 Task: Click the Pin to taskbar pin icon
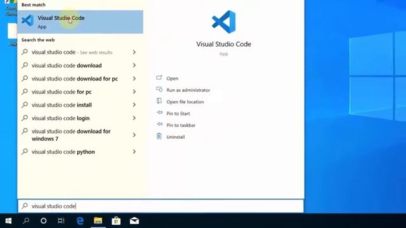tap(159, 124)
